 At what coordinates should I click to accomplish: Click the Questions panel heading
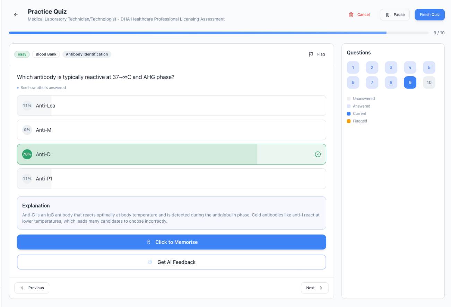point(359,53)
